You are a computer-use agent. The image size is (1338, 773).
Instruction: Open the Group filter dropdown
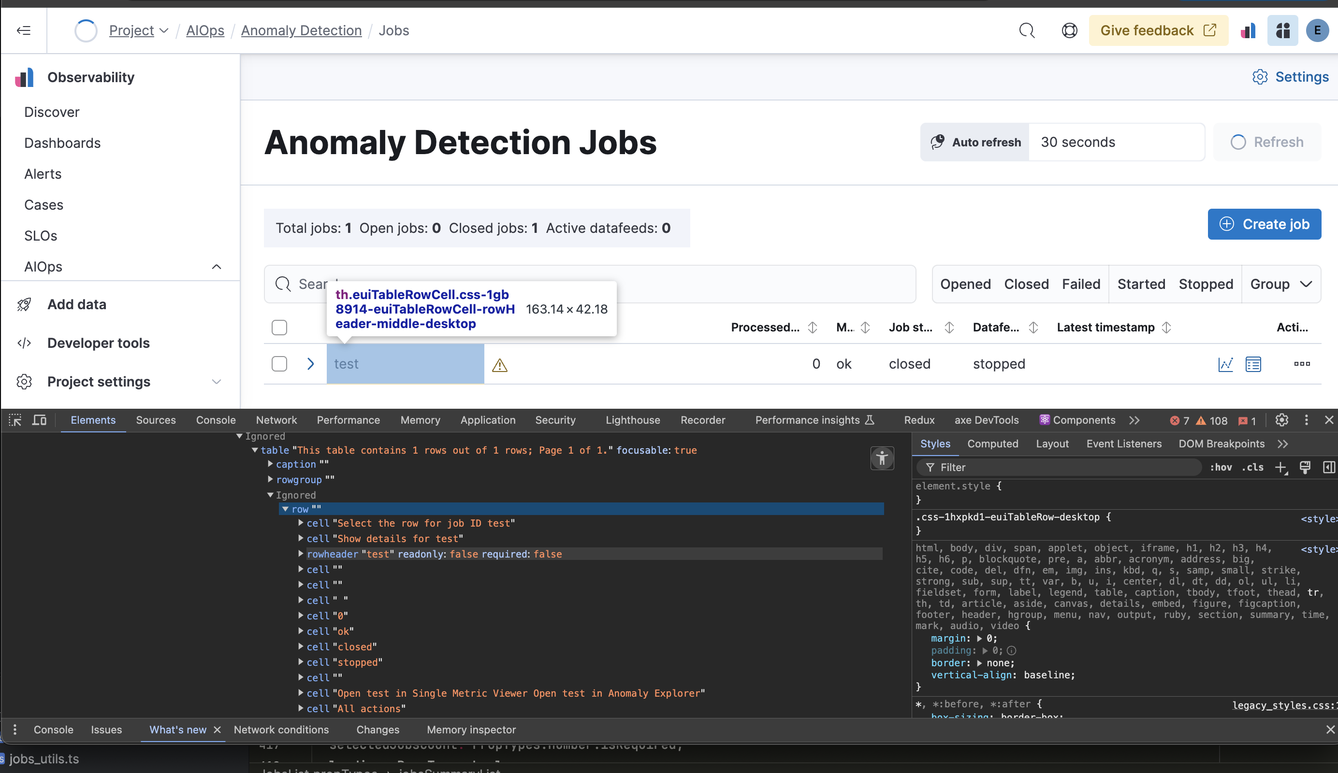click(x=1281, y=285)
